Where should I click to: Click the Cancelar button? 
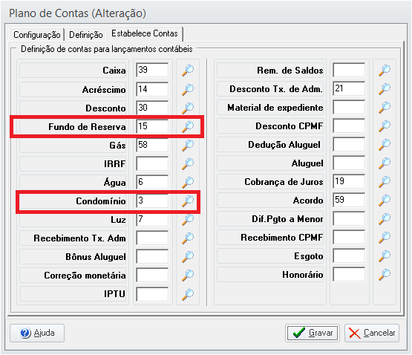tap(372, 333)
